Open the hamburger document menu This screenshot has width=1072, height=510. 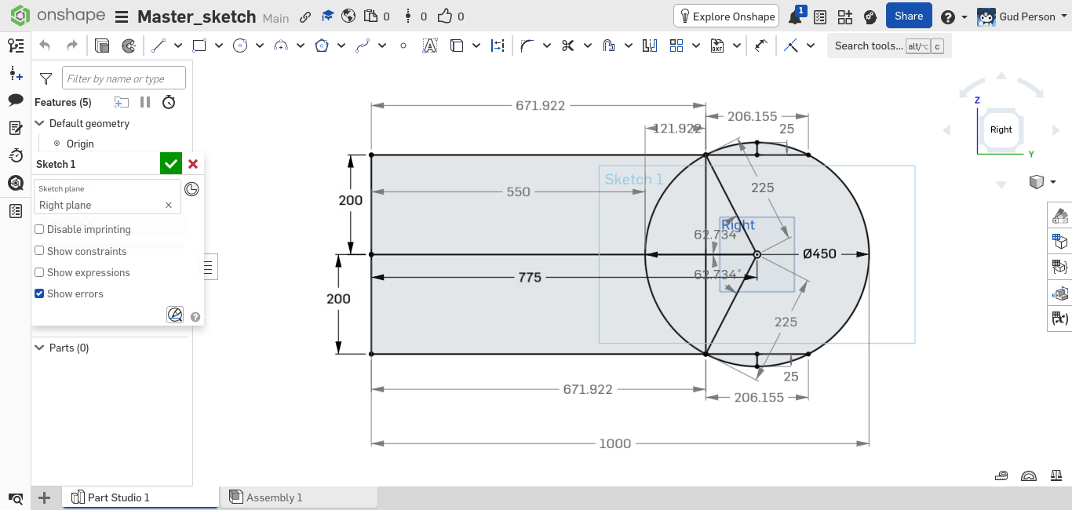(x=122, y=16)
